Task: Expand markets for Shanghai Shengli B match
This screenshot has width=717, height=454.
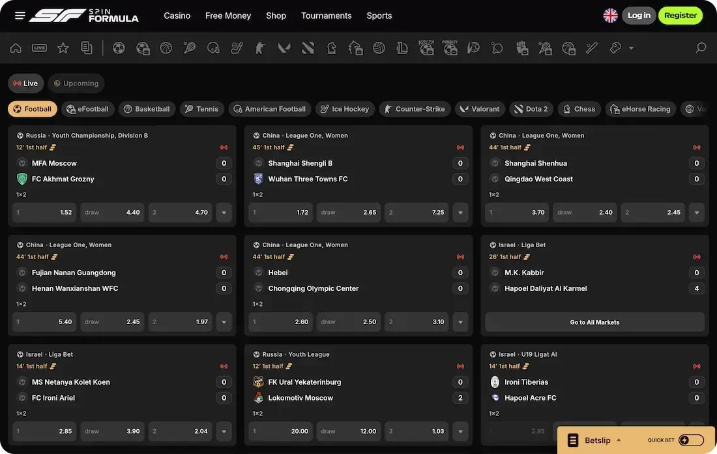Action: pyautogui.click(x=460, y=213)
